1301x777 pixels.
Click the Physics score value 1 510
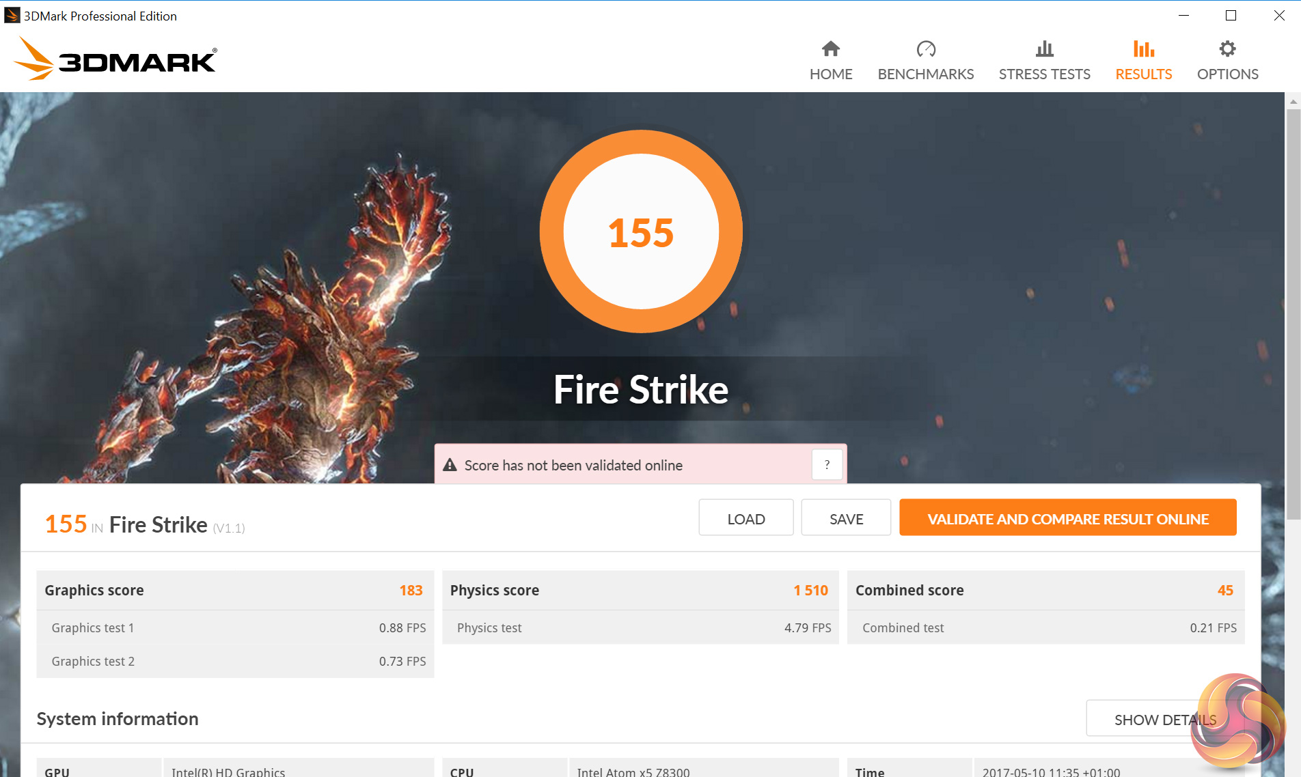(810, 590)
